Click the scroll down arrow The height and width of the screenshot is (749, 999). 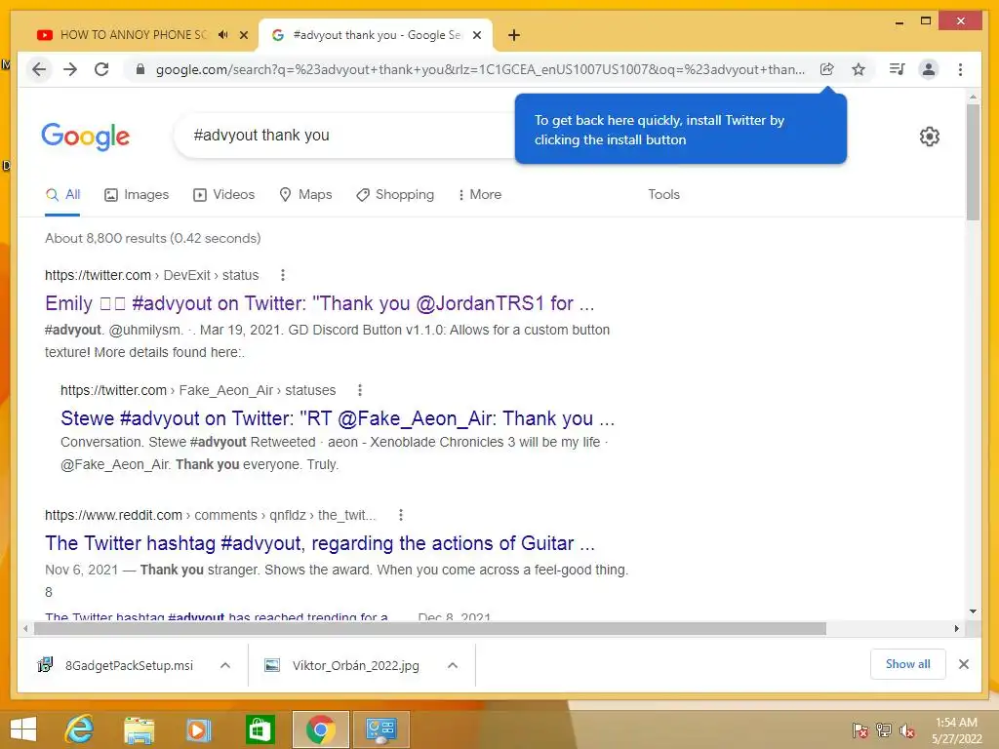point(973,611)
